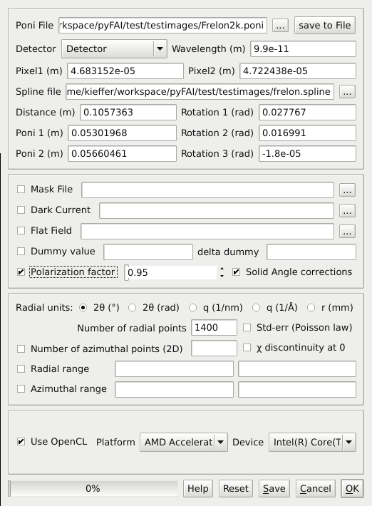Edit the Rotation 2 (rad) field
The width and height of the screenshot is (372, 506).
pyautogui.click(x=307, y=133)
